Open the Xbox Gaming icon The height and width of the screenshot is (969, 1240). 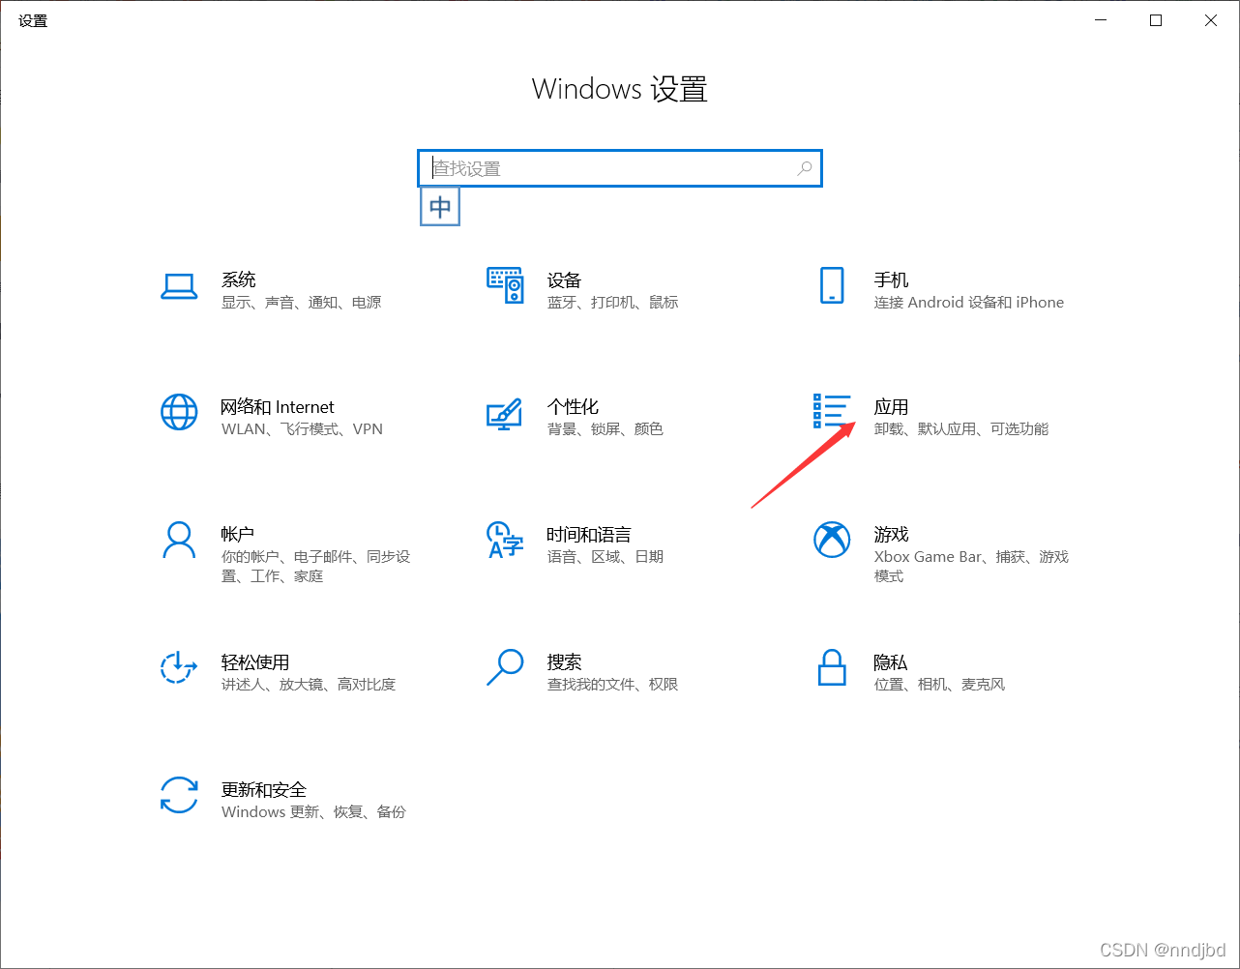pyautogui.click(x=832, y=541)
